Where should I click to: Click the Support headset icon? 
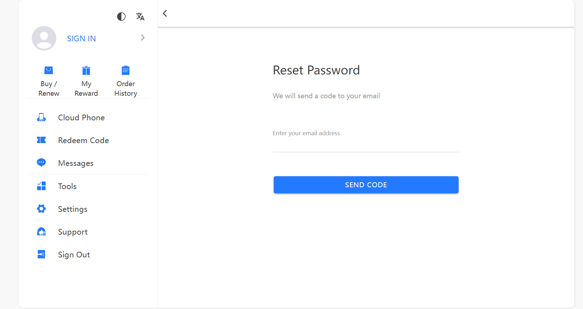click(x=41, y=232)
